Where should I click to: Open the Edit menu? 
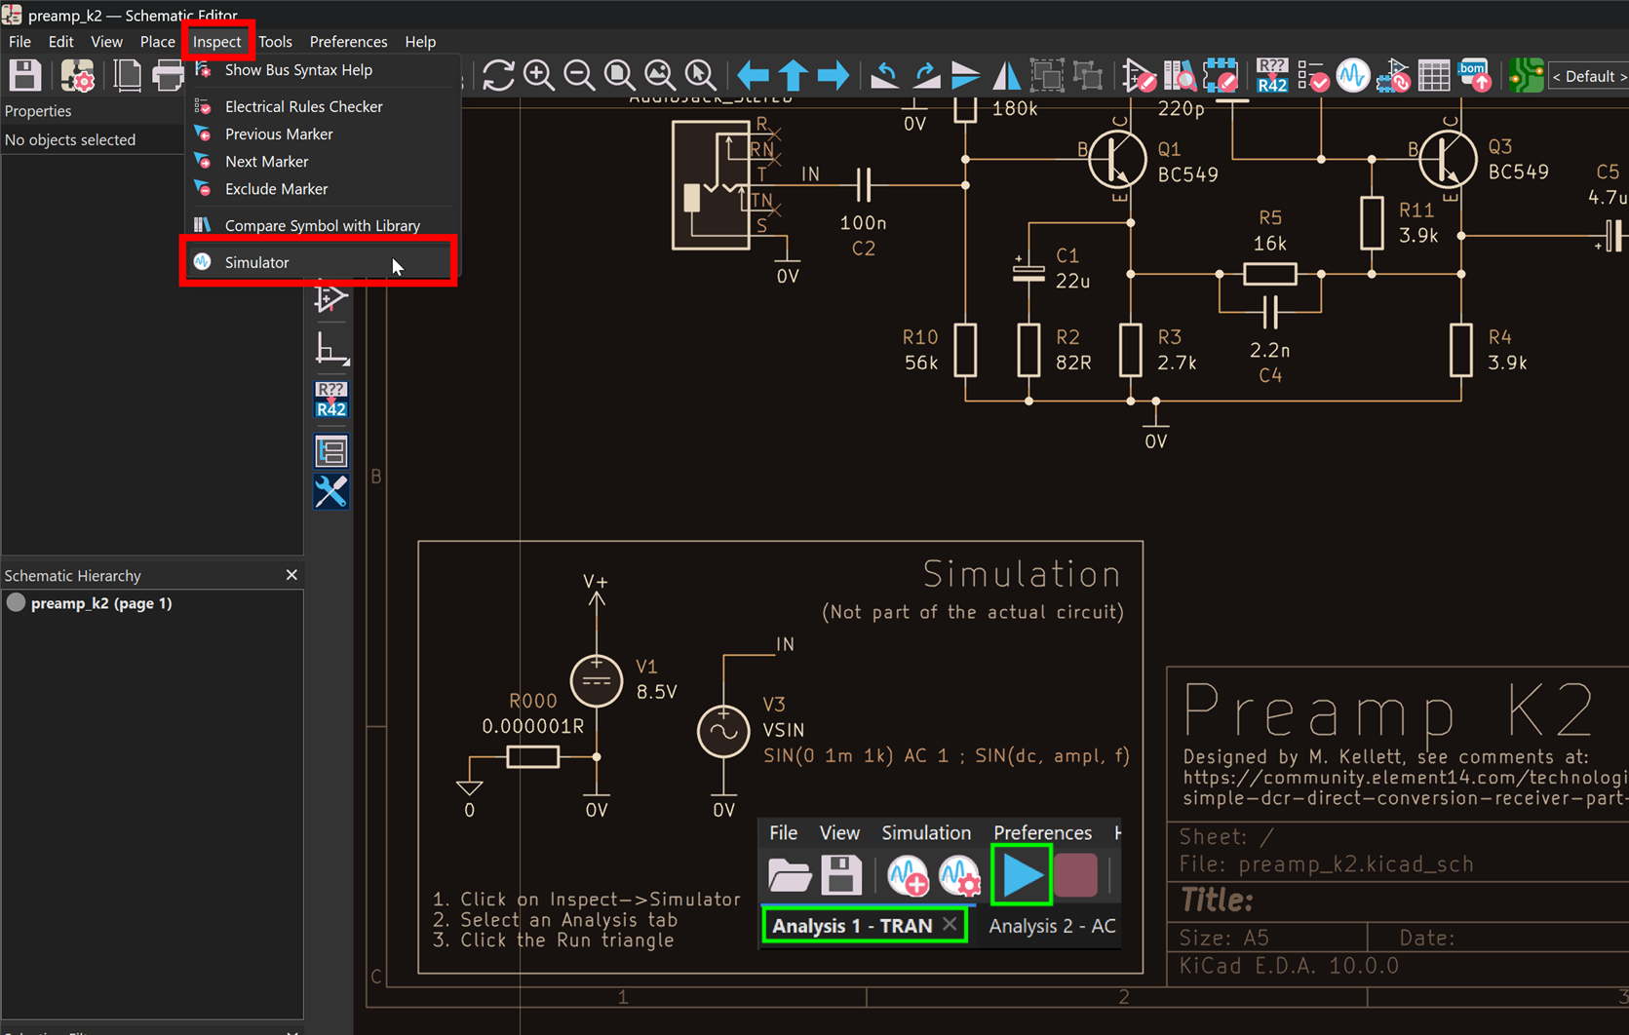point(60,42)
